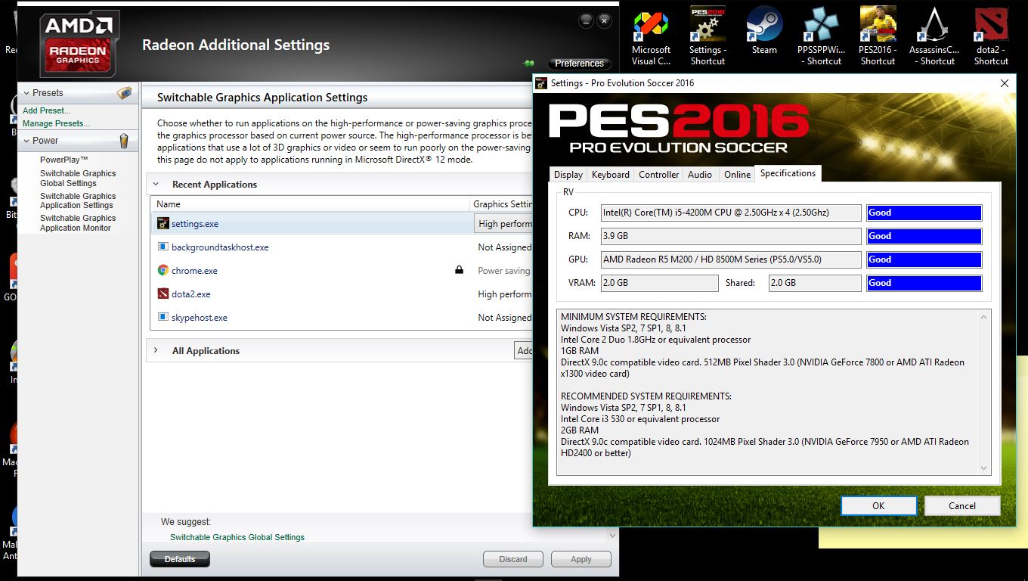
Task: Collapse the Power section
Action: click(26, 141)
